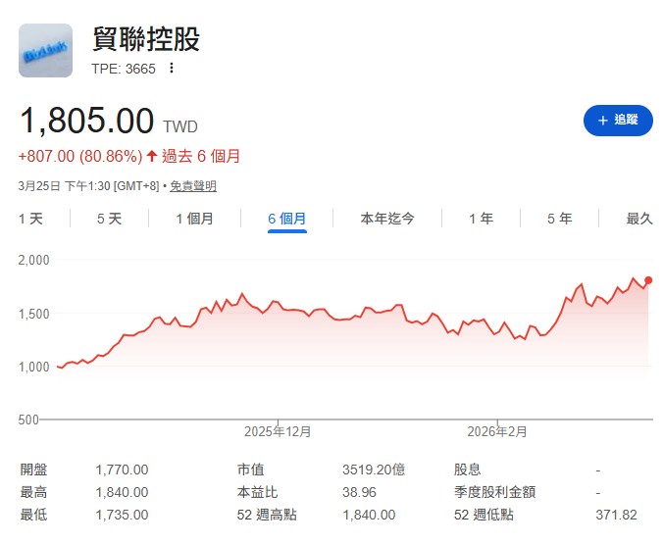
Task: Switch to the 1 個月 tab
Action: point(194,219)
